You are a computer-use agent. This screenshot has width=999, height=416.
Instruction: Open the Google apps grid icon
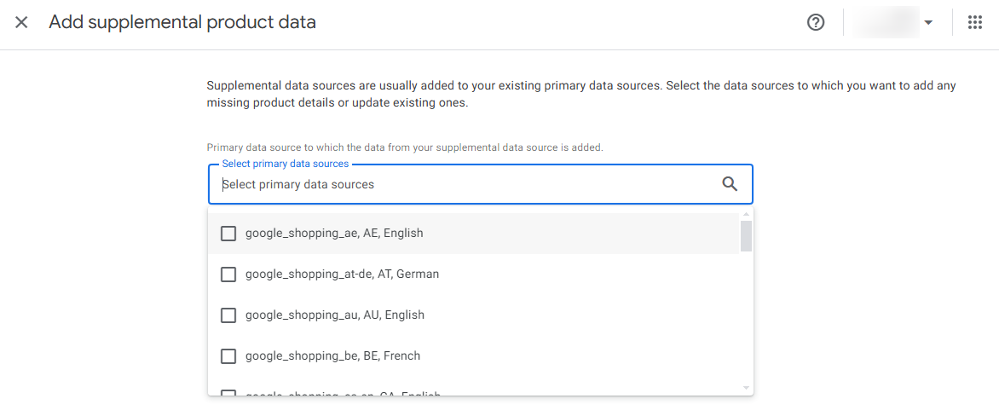pos(975,22)
